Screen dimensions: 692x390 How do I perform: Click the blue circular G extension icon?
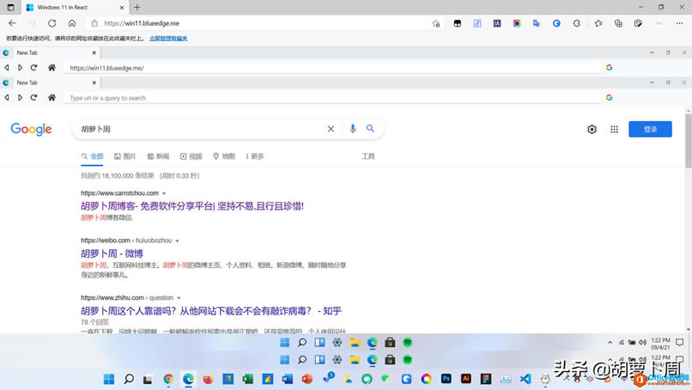coord(556,23)
